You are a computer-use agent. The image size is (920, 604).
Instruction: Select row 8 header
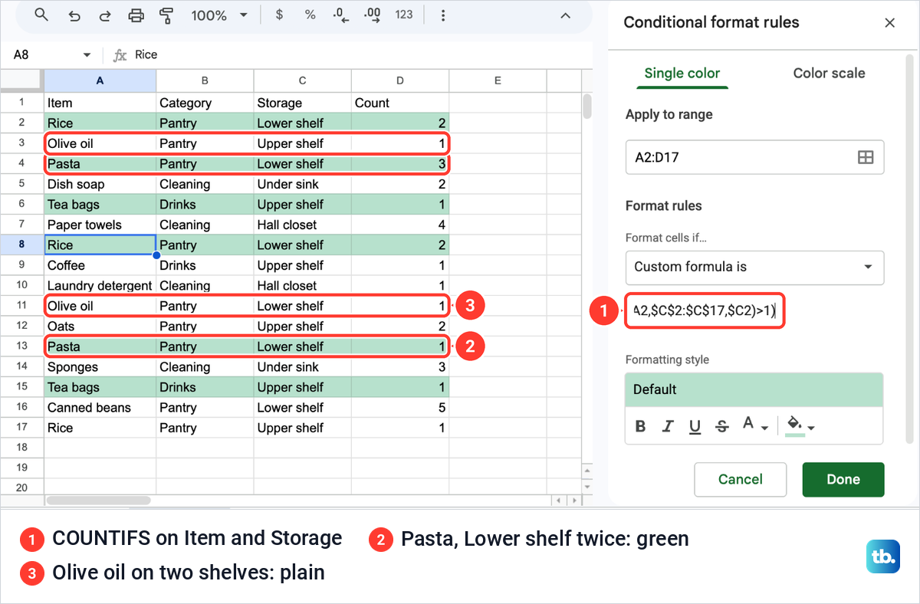point(21,245)
